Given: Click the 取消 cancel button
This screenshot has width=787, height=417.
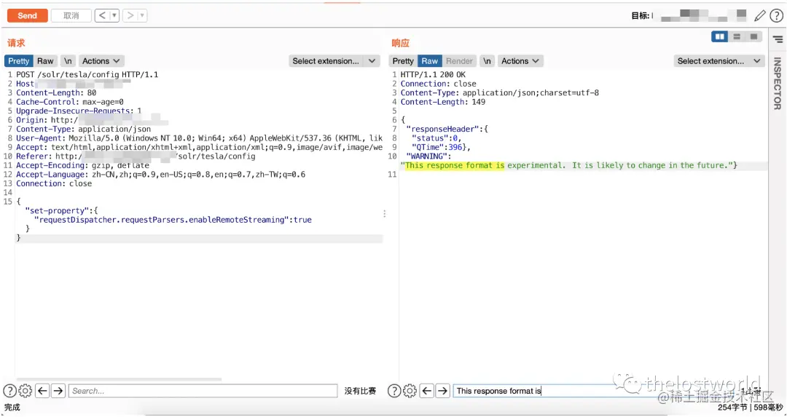Looking at the screenshot, I should pyautogui.click(x=71, y=15).
